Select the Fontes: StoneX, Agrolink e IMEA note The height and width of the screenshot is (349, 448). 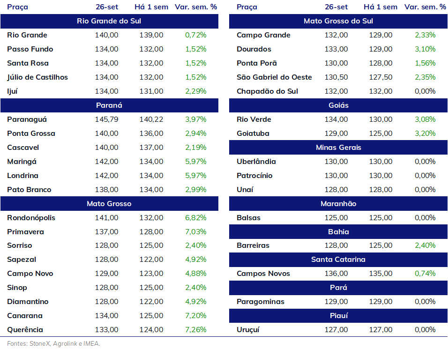54,343
